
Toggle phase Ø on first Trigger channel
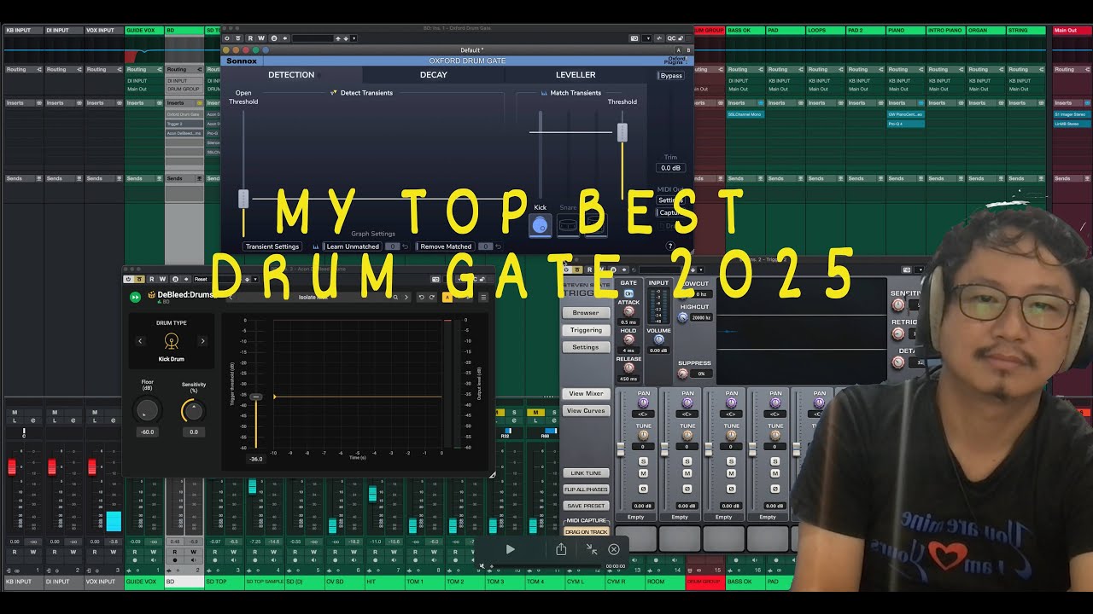point(644,489)
